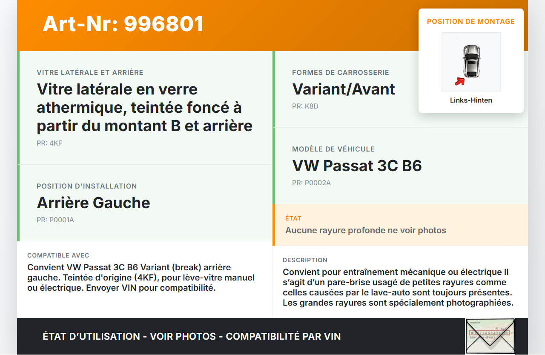Click the "COMPATIBLE AVEC" label
The image size is (545, 355).
58,255
